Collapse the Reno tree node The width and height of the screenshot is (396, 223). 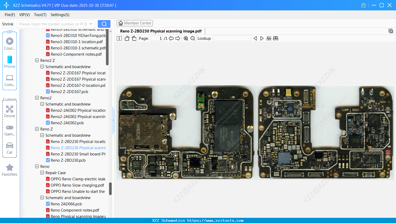(37, 166)
